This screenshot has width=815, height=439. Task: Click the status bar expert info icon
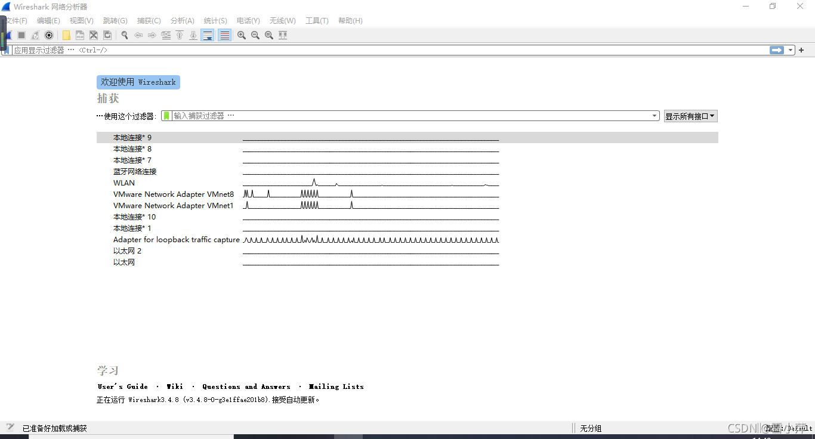(x=10, y=428)
